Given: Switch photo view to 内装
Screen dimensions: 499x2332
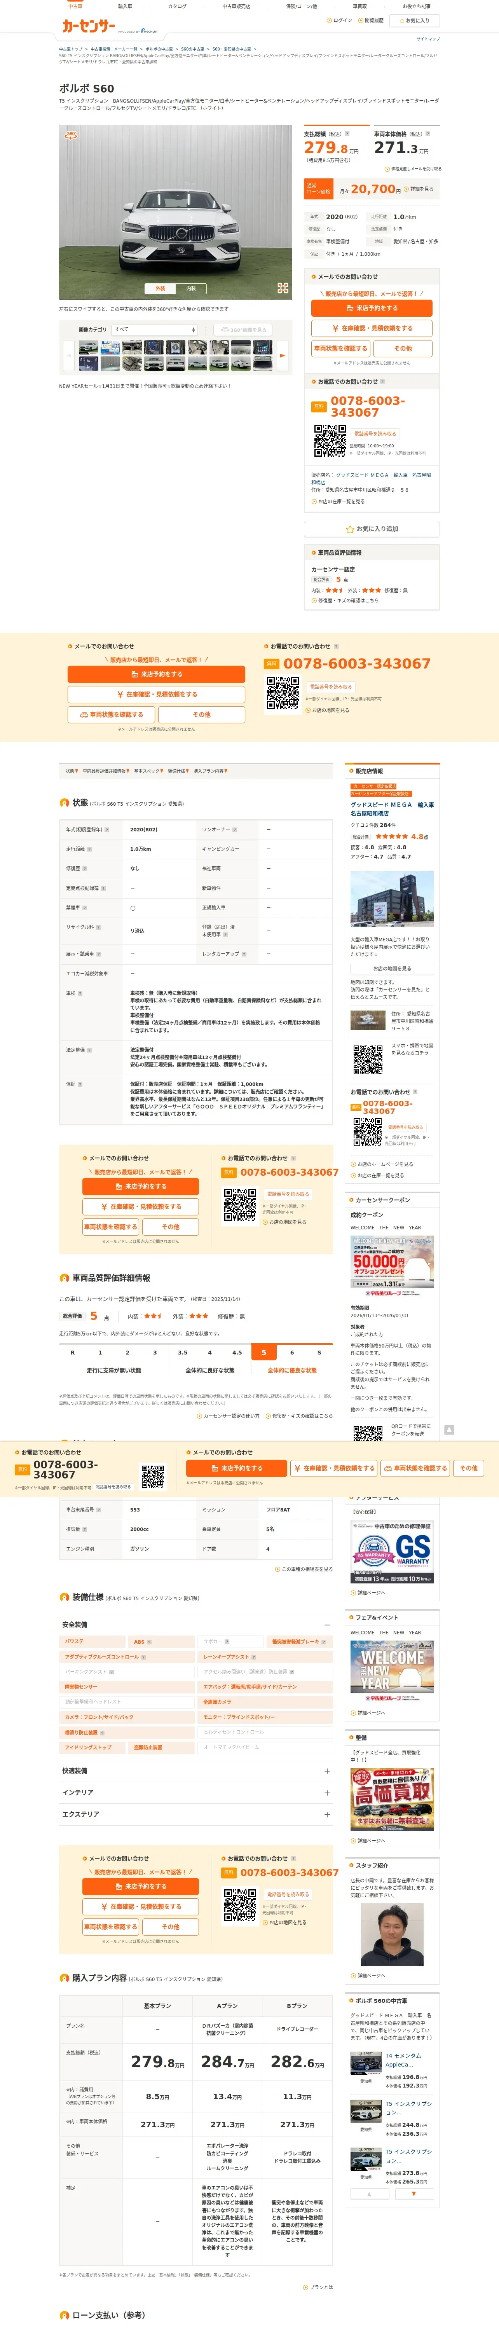Looking at the screenshot, I should pyautogui.click(x=191, y=289).
